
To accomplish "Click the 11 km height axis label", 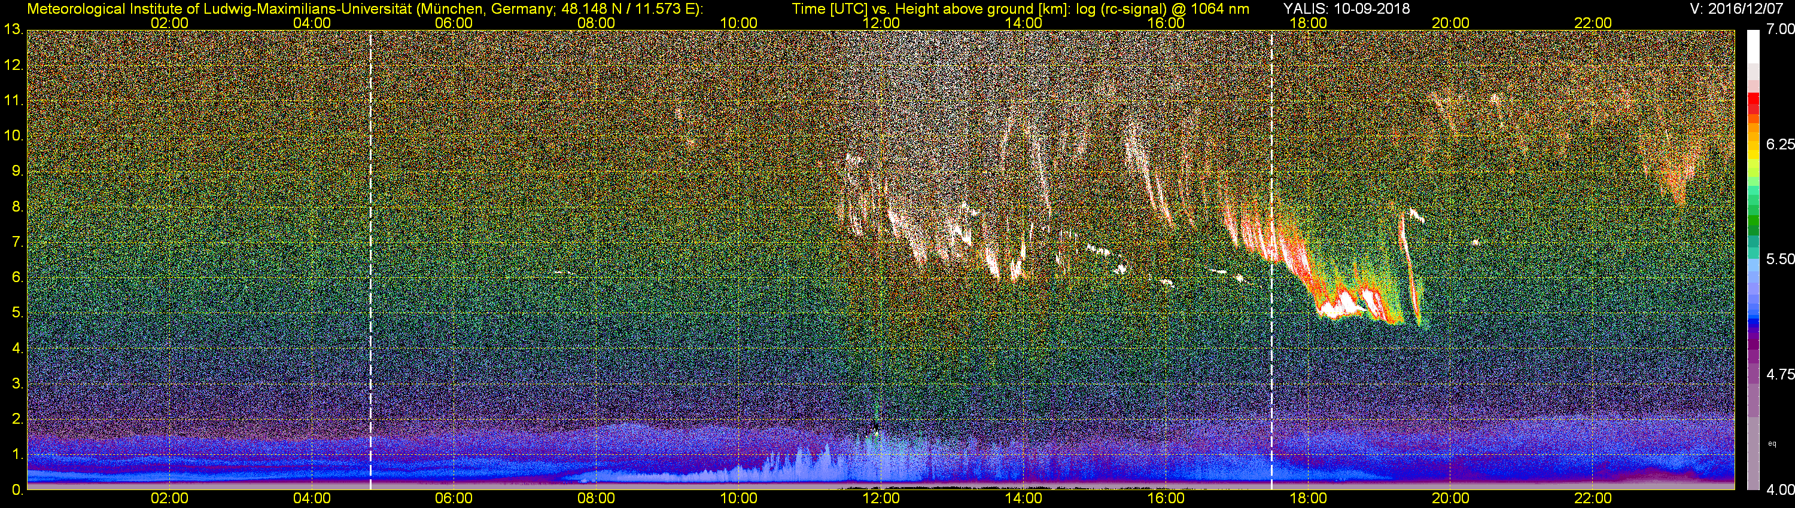I will tap(13, 101).
